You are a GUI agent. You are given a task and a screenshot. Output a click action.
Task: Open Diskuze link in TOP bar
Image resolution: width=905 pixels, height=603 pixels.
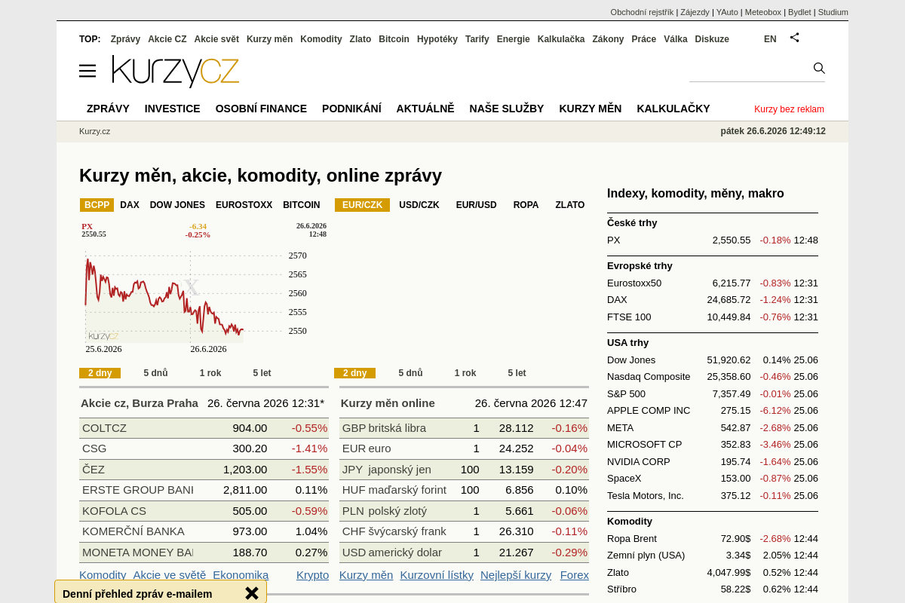point(712,39)
